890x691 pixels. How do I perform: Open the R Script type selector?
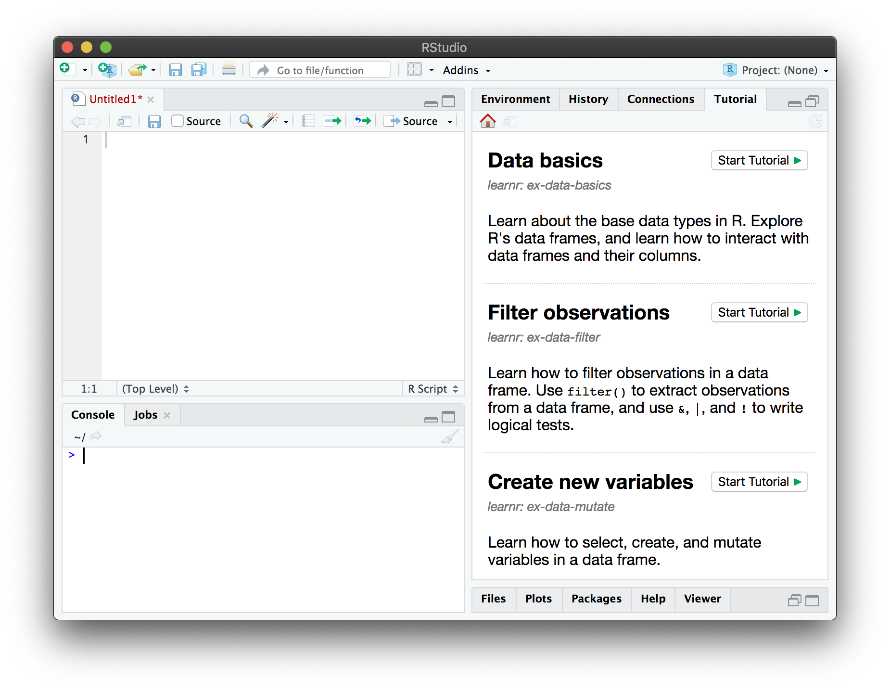tap(432, 388)
